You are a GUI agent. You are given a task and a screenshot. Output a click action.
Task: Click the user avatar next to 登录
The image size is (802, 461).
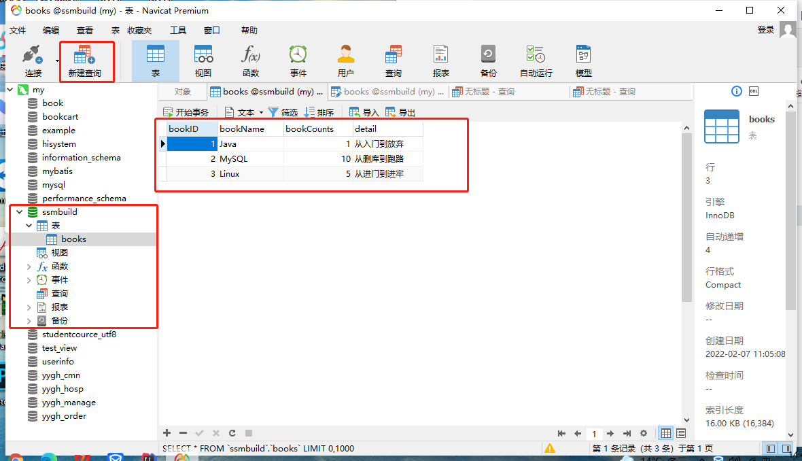788,30
